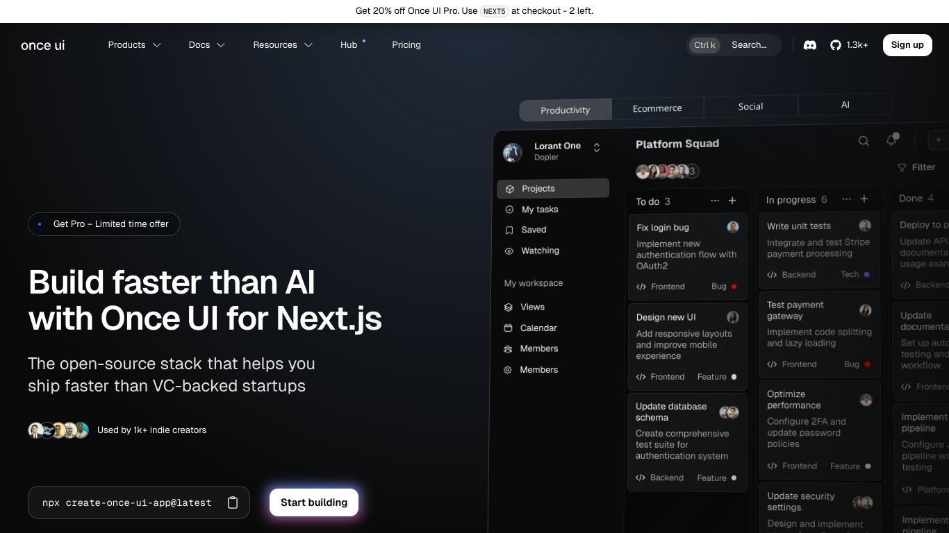Viewport: 949px width, 533px height.
Task: Click the Update security settings card title
Action: 801,502
